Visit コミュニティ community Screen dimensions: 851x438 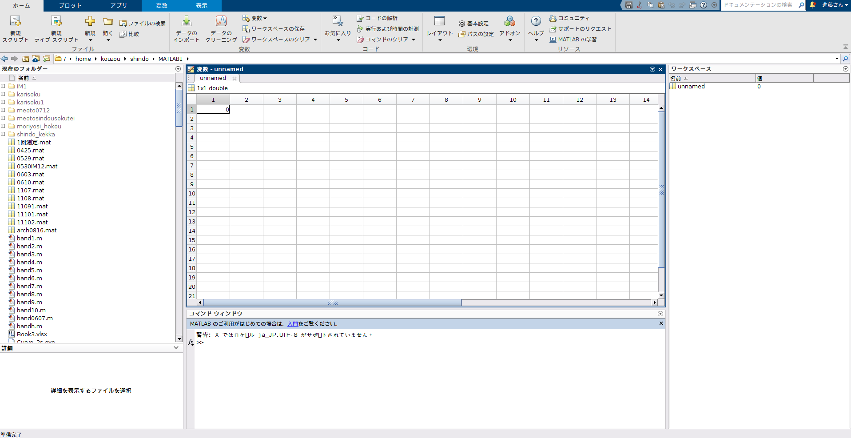coord(569,18)
